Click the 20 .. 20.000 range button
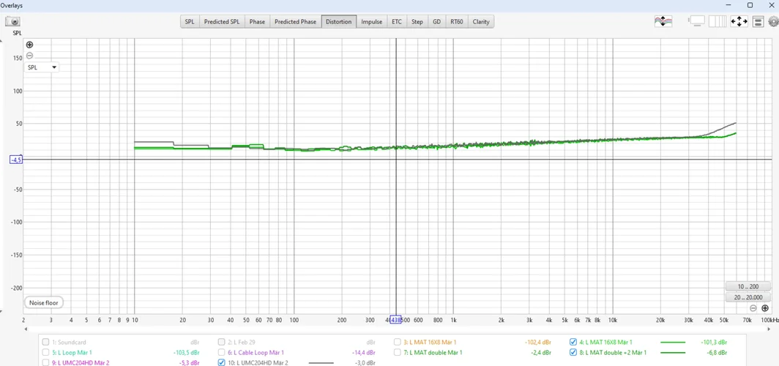 coord(748,297)
